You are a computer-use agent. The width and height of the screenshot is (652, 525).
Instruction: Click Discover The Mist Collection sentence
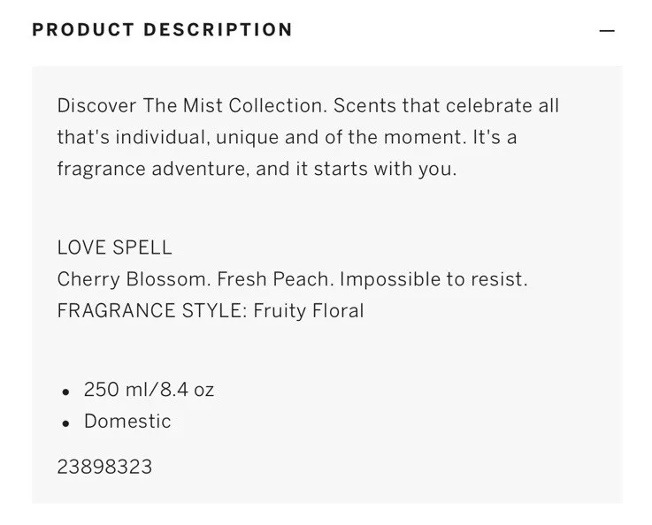click(192, 105)
